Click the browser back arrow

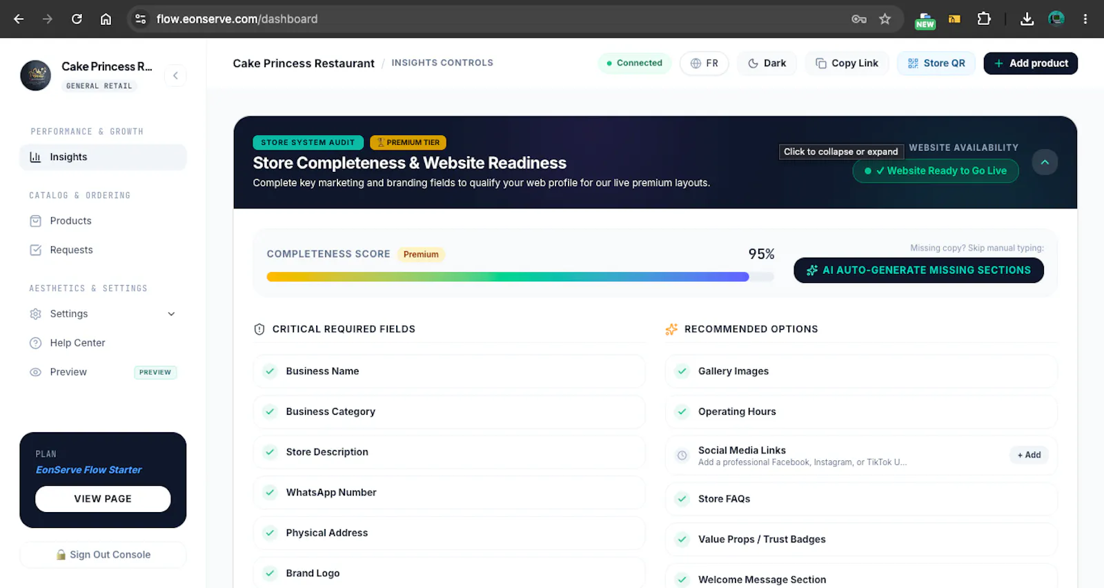(19, 19)
